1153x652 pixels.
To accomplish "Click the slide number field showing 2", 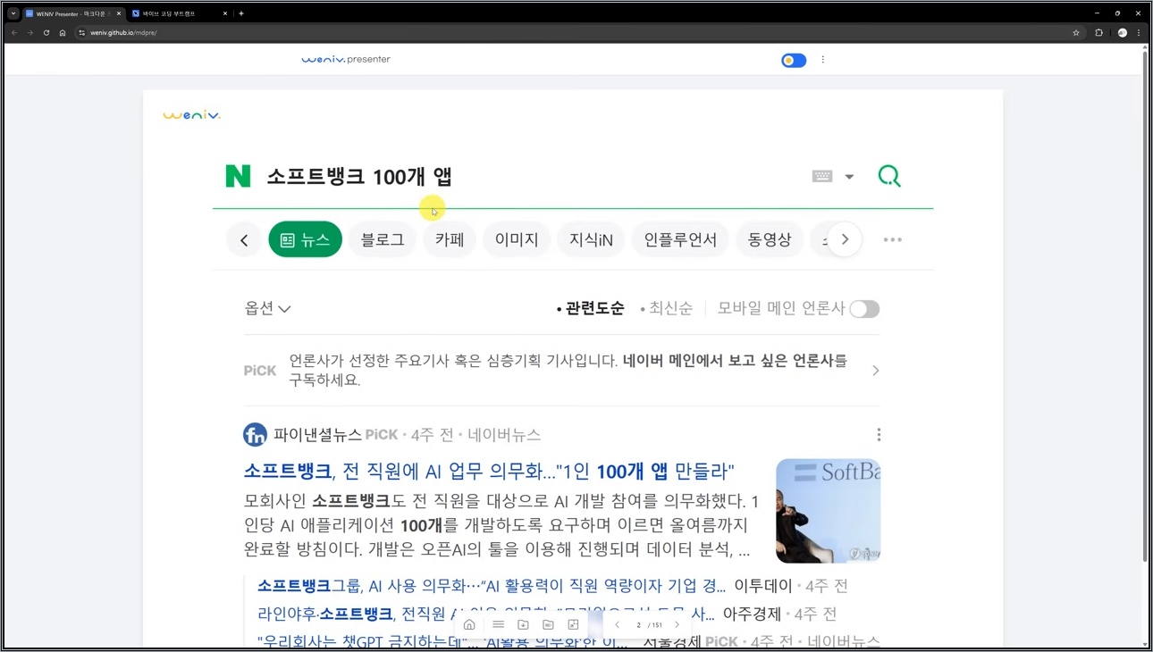I will pyautogui.click(x=638, y=625).
